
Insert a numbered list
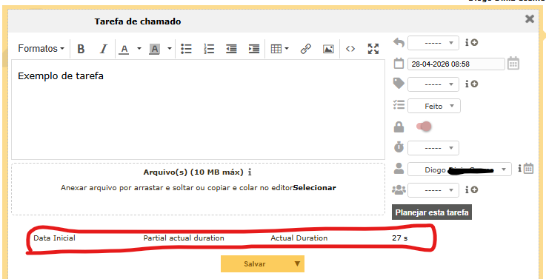tap(209, 49)
